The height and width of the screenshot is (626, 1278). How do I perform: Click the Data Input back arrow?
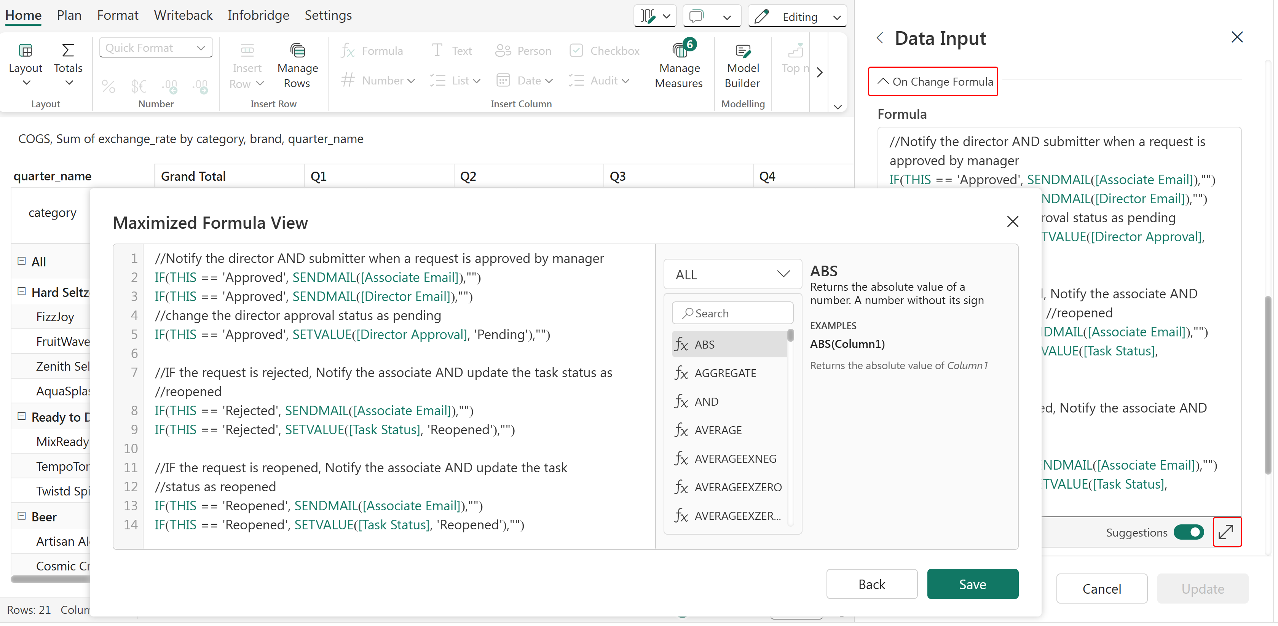(880, 38)
